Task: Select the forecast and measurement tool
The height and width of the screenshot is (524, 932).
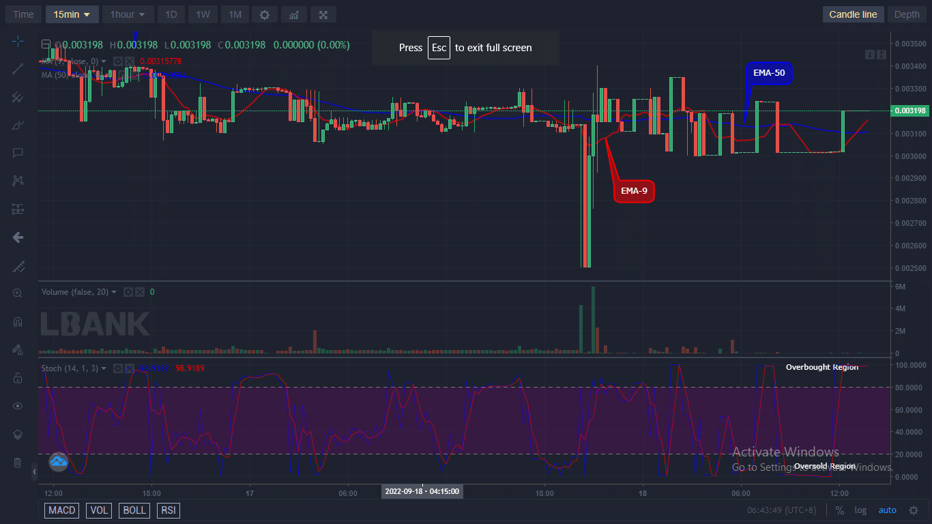Action: [18, 209]
